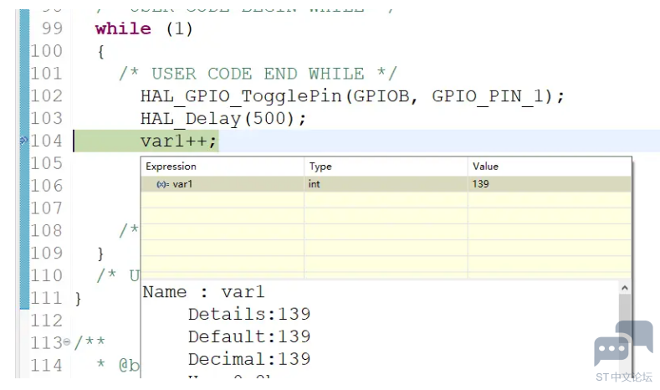Click GPIO_PIN_1 argument
This screenshot has height=390, width=660.
(488, 96)
